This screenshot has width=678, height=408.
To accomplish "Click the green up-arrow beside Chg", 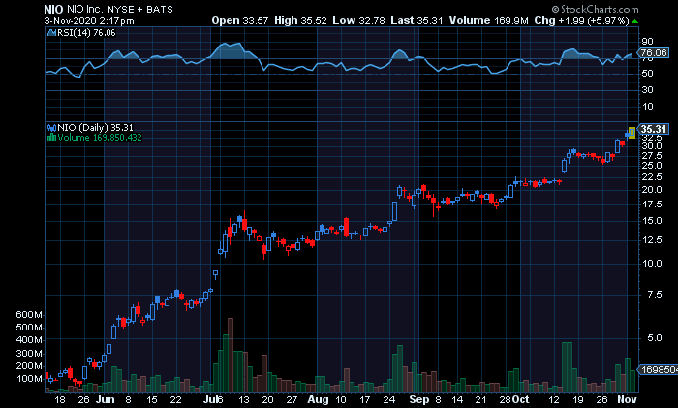I will point(634,21).
